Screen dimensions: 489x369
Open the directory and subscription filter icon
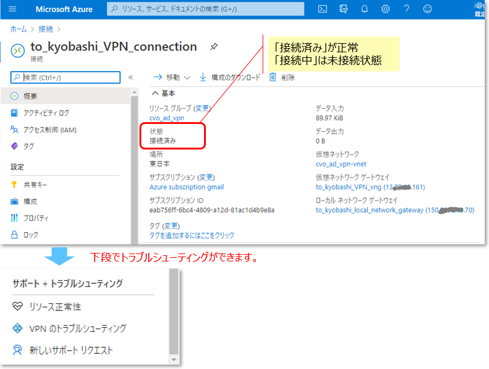point(343,9)
